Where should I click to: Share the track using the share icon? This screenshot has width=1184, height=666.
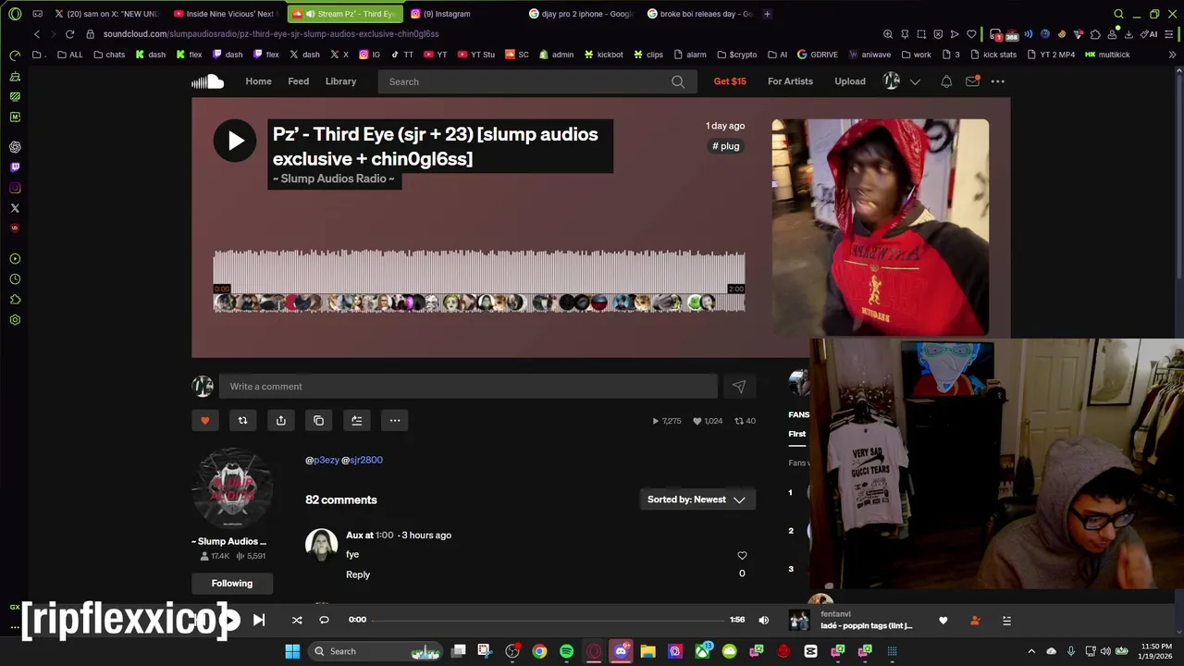(x=281, y=421)
